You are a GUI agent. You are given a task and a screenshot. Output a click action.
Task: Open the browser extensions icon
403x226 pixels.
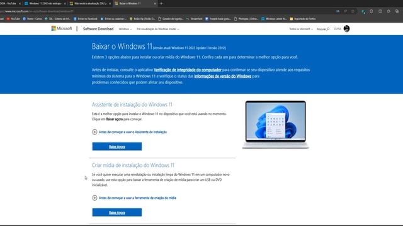372,11
